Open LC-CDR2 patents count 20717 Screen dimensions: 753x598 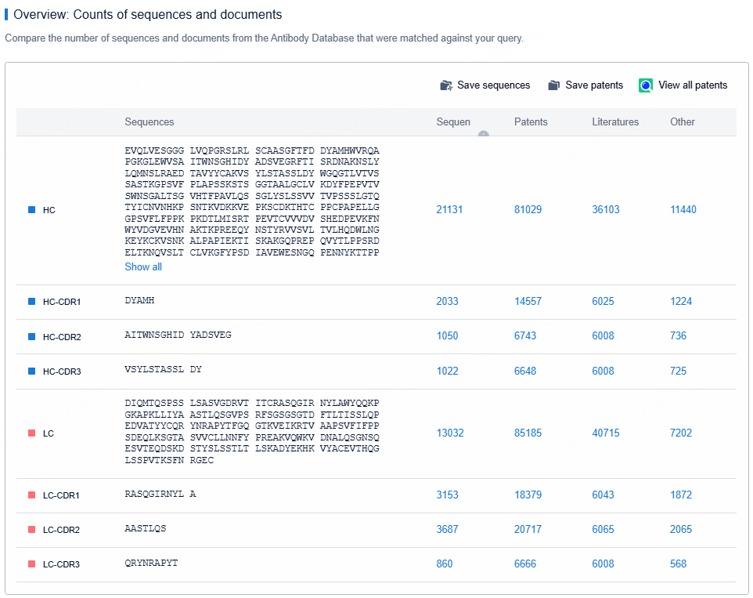[x=528, y=530]
